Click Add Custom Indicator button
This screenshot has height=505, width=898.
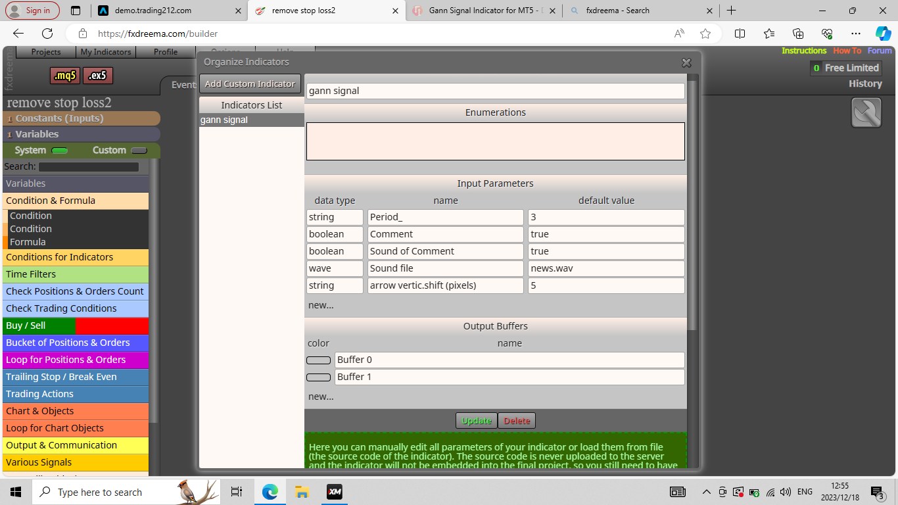[250, 84]
